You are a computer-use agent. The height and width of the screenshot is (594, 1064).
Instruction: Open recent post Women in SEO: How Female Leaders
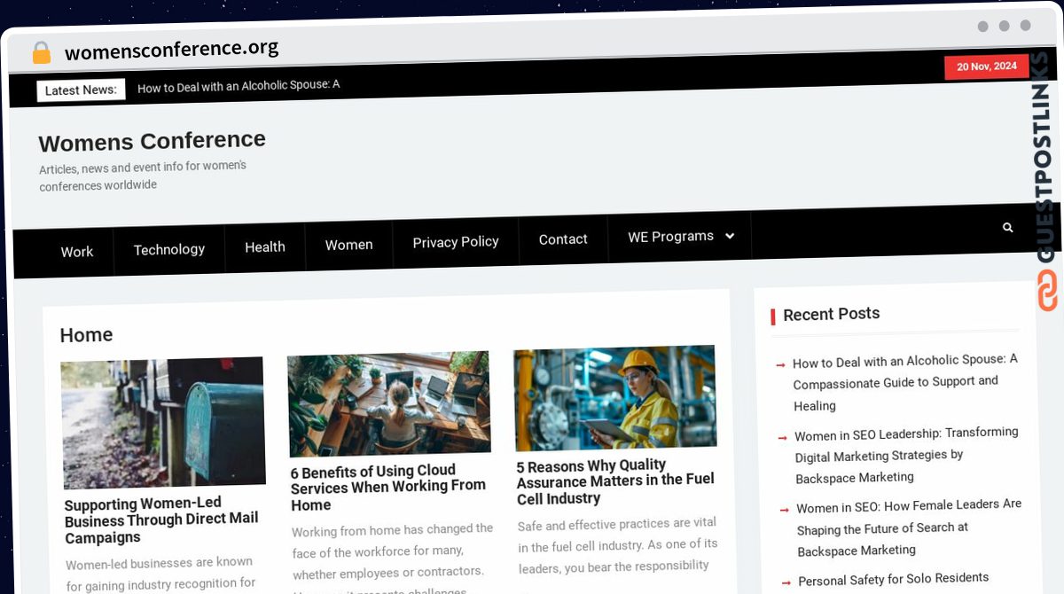tap(909, 528)
